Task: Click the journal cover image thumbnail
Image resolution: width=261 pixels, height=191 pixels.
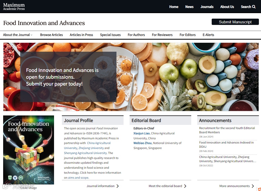Action: pyautogui.click(x=29, y=150)
